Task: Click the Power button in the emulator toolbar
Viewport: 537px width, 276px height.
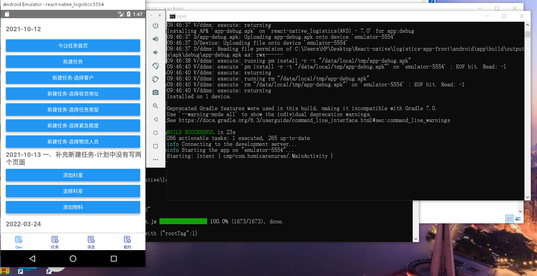Action: (155, 25)
